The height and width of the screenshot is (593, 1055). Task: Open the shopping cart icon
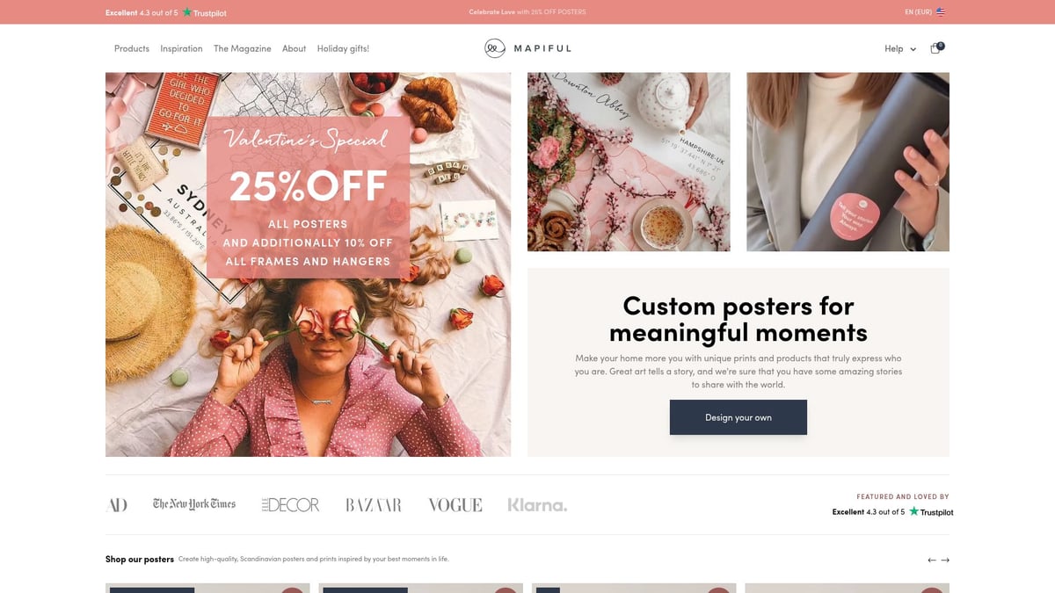point(936,48)
